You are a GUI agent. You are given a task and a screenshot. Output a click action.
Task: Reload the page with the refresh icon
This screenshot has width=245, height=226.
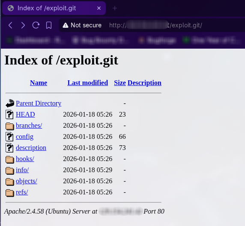(36, 25)
